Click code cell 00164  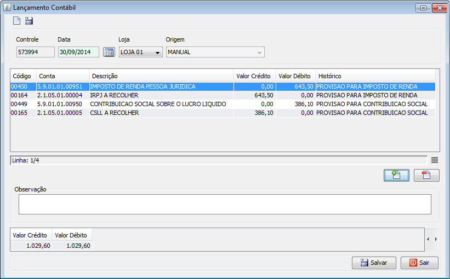(x=23, y=95)
